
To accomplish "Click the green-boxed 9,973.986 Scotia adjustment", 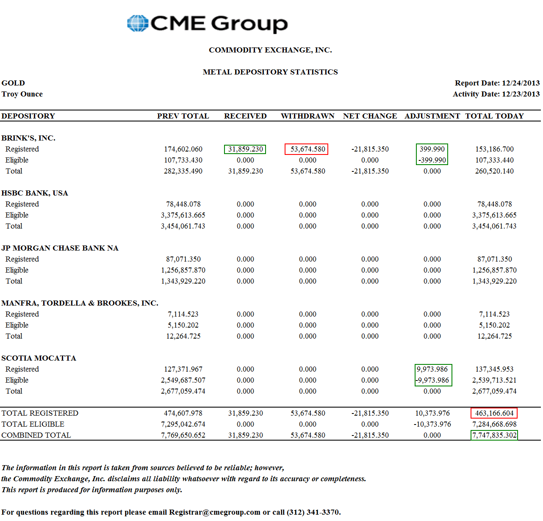I will pyautogui.click(x=432, y=369).
